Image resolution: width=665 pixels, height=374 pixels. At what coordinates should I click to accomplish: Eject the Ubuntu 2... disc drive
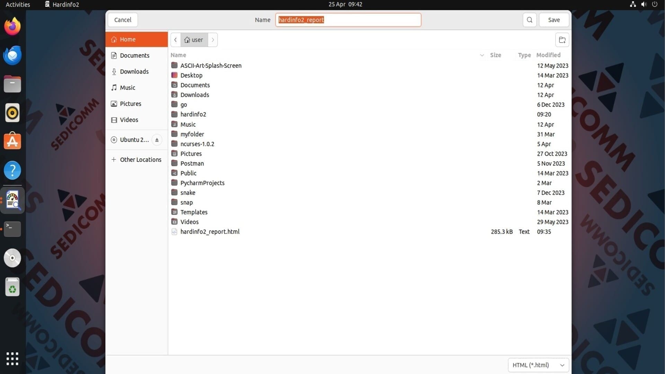(157, 140)
